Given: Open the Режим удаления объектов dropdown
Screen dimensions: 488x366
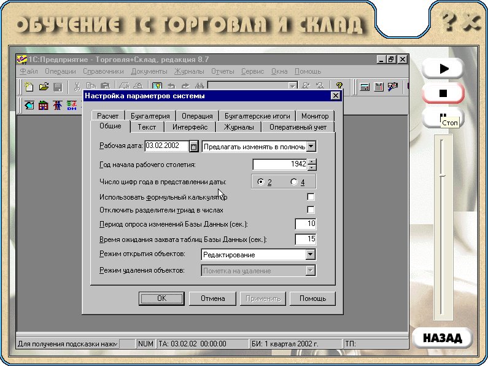Looking at the screenshot, I should 310,270.
